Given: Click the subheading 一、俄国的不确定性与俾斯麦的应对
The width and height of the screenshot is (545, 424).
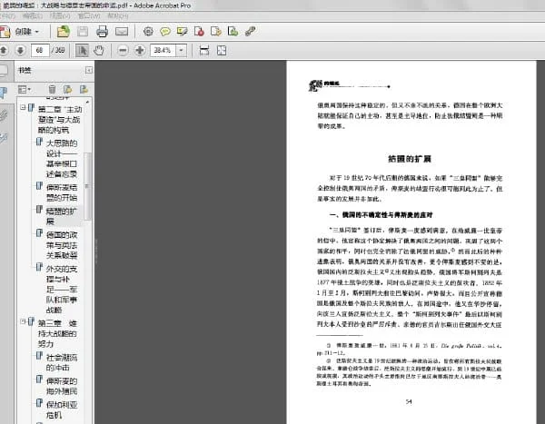Looking at the screenshot, I should 381,215.
